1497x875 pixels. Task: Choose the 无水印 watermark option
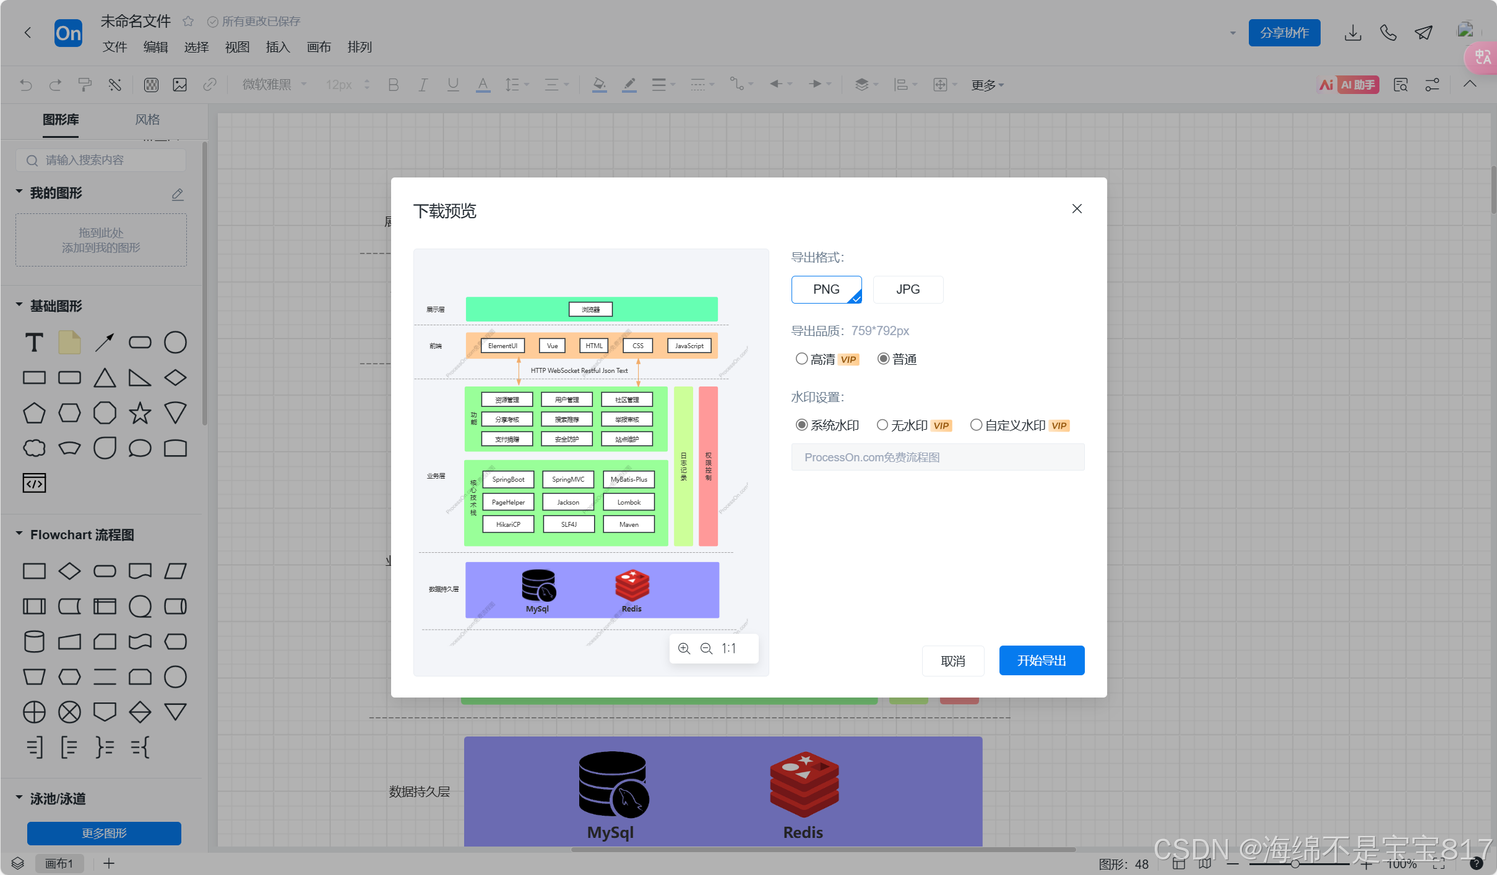click(882, 425)
